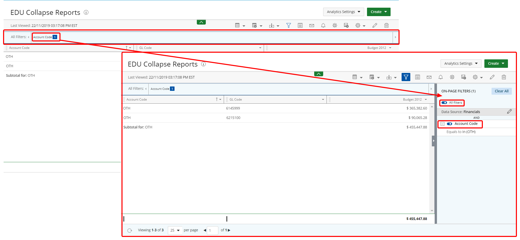Screen dimensions: 520x240
Task: Click the delete trash icon in the front report
Action: (x=504, y=77)
